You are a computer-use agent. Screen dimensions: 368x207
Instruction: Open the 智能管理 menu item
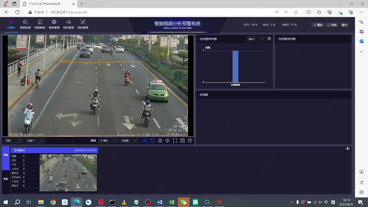(54, 24)
